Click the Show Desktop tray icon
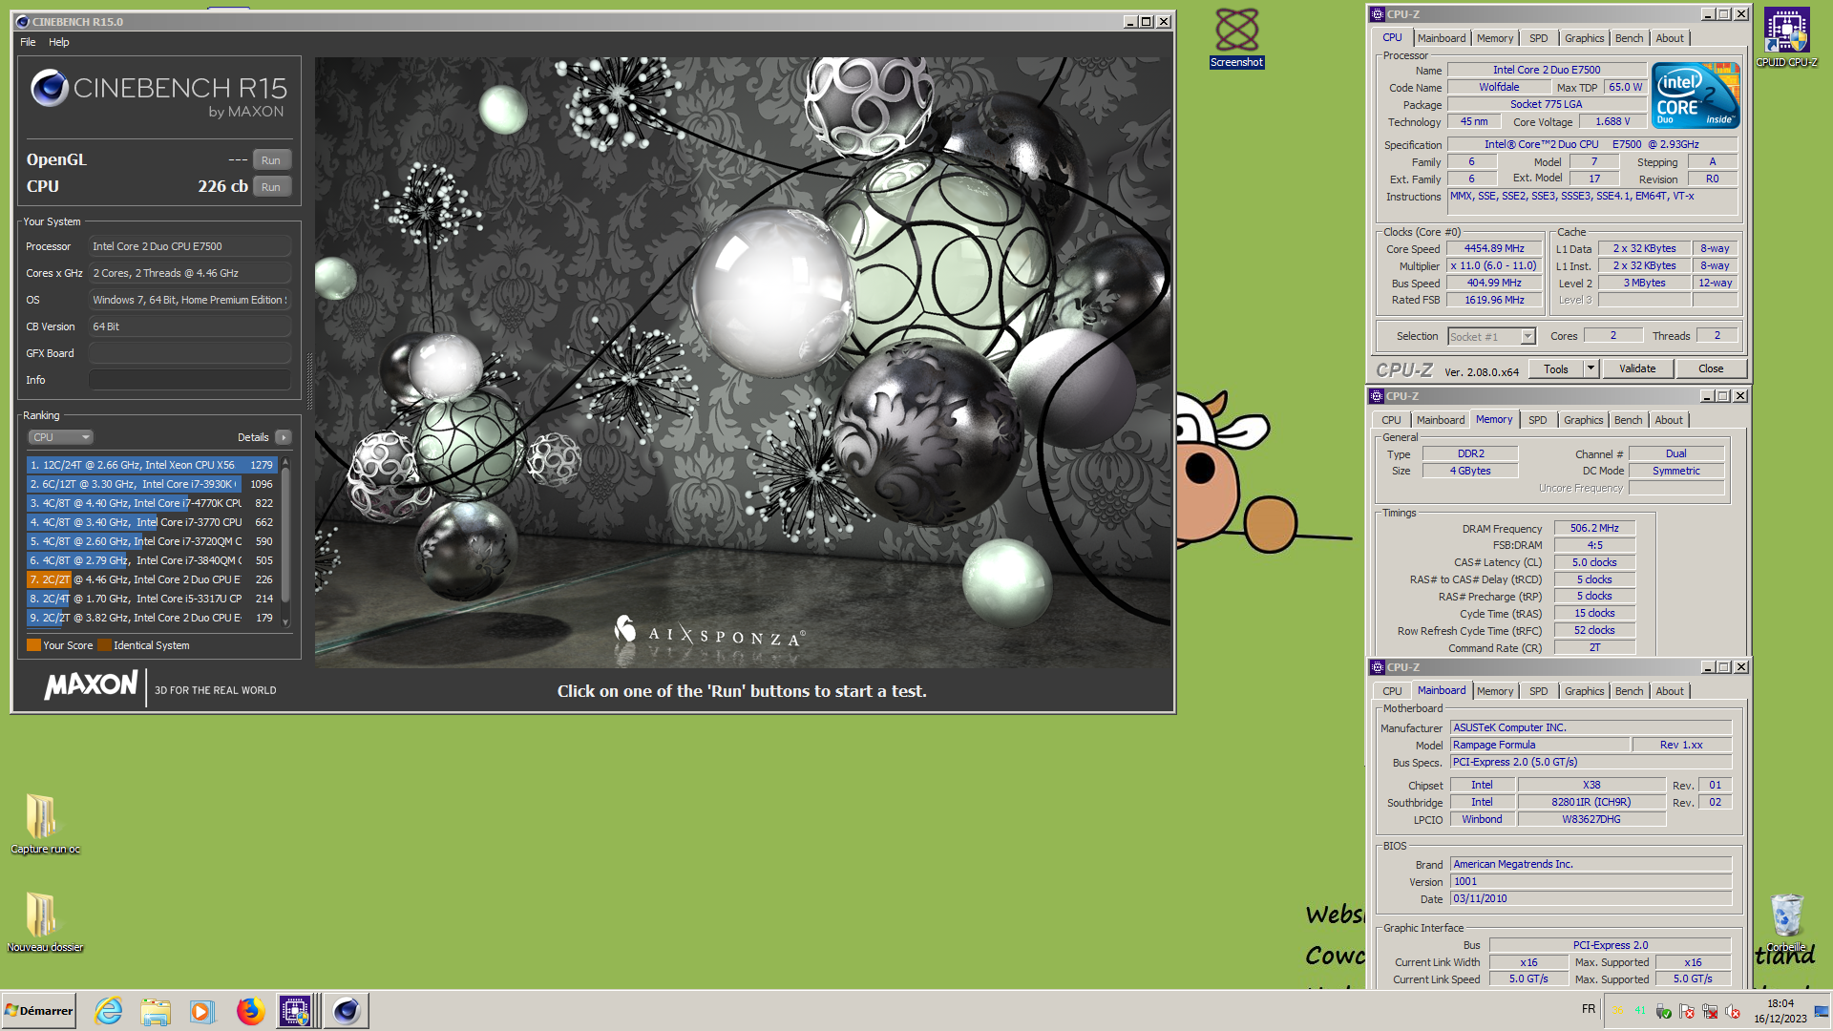 1822,1011
